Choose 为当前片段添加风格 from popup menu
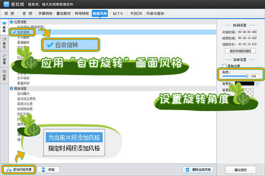Screen dimensions: 265x176 coord(74,138)
